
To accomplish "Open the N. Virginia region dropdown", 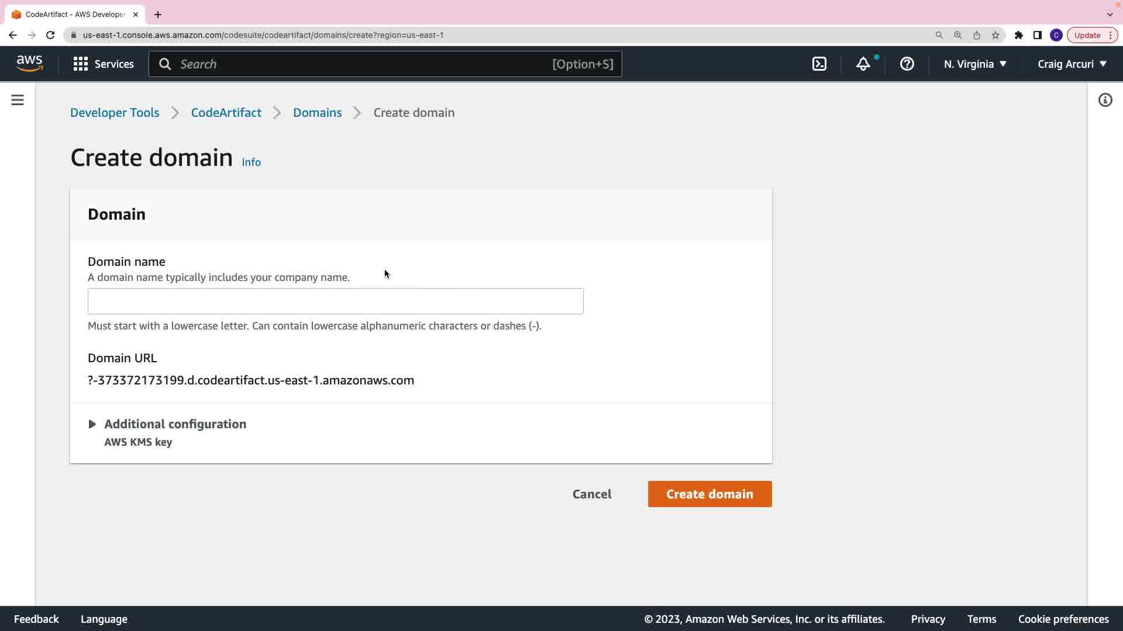I will [x=974, y=64].
